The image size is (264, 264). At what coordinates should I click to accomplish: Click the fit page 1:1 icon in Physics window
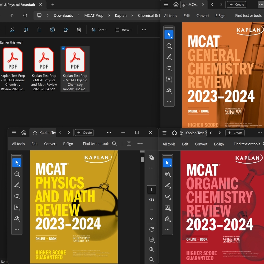(x=152, y=239)
